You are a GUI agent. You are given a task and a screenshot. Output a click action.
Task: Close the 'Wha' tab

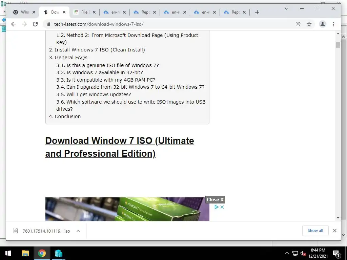34,12
